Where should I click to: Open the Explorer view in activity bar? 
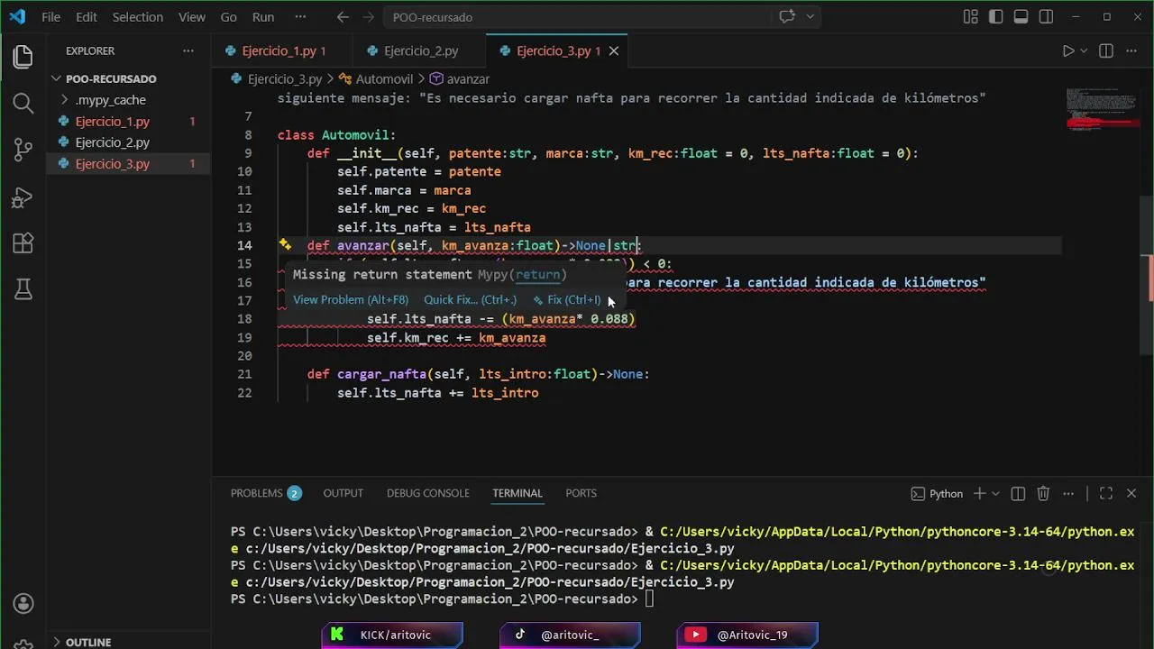(x=23, y=57)
